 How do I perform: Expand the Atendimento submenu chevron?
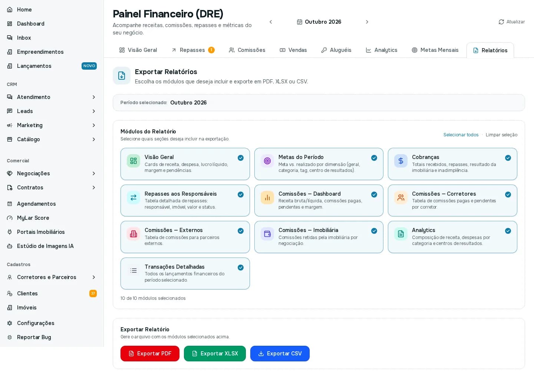[94, 97]
